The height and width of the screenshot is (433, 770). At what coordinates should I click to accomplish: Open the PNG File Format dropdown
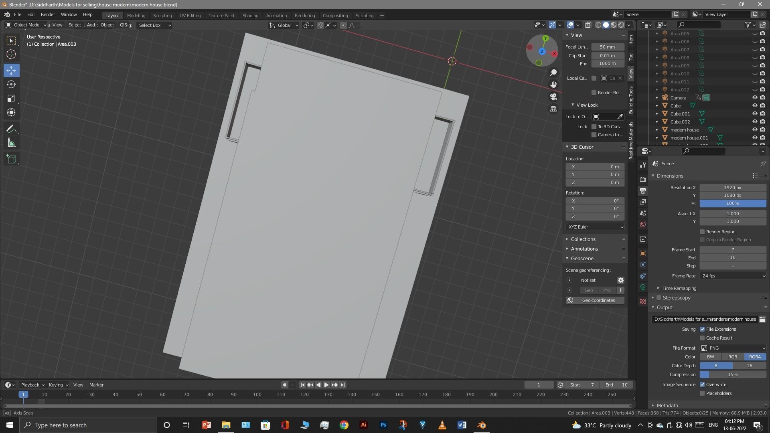pyautogui.click(x=733, y=348)
